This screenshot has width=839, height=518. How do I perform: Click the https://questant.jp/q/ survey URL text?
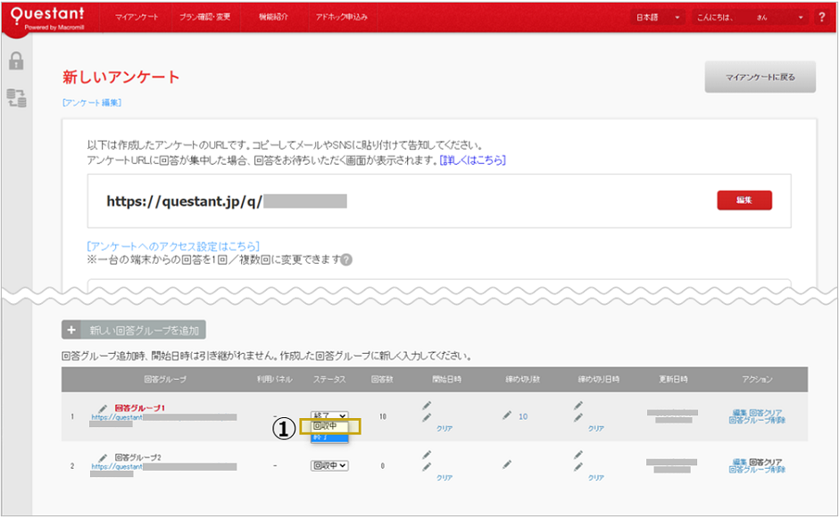coord(184,201)
